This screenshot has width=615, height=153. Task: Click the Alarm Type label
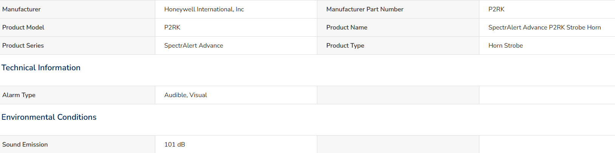[19, 95]
